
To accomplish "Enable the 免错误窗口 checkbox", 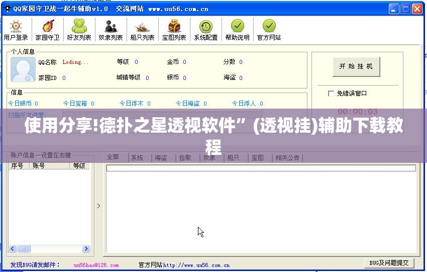I will click(x=331, y=94).
